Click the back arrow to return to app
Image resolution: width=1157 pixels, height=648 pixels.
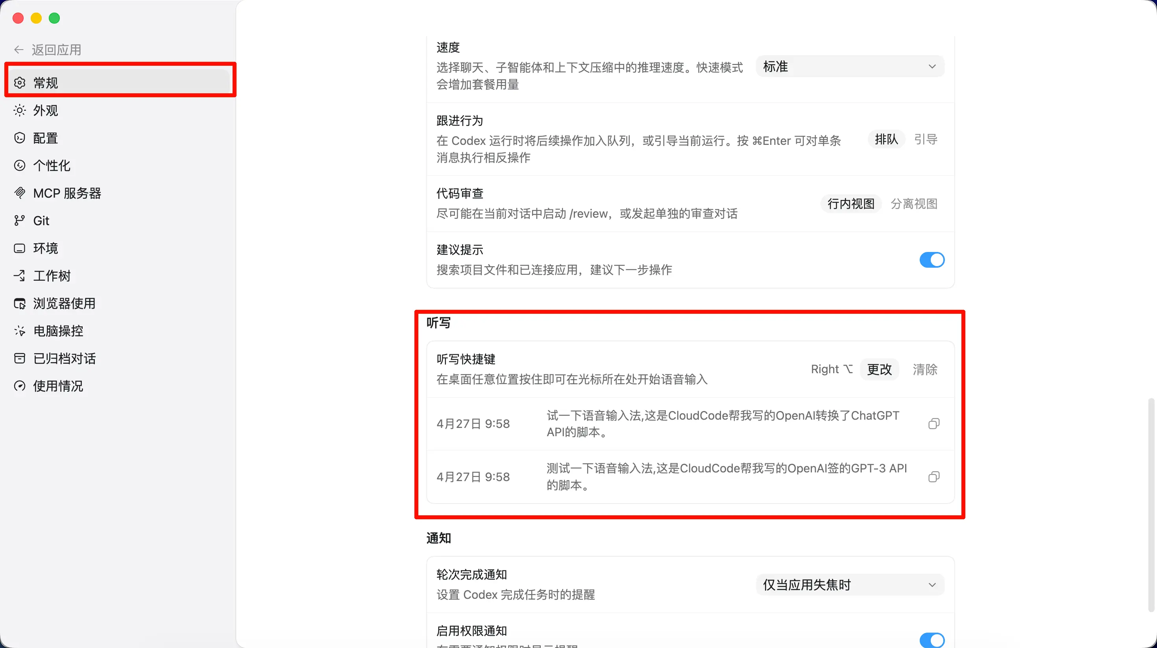point(19,50)
